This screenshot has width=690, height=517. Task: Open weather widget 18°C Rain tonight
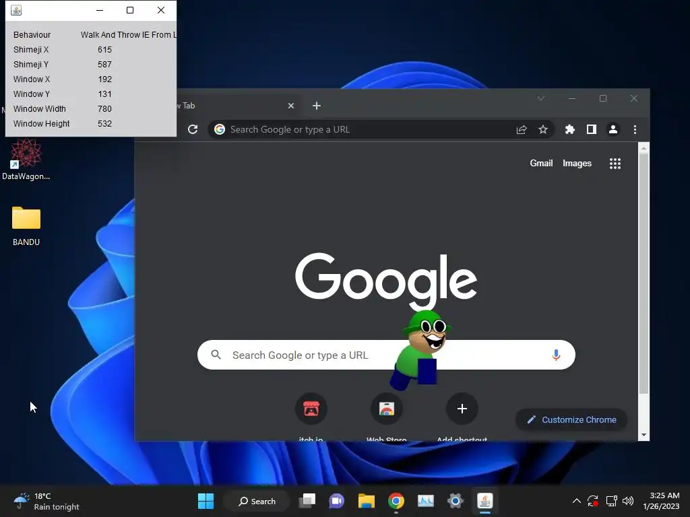point(46,501)
